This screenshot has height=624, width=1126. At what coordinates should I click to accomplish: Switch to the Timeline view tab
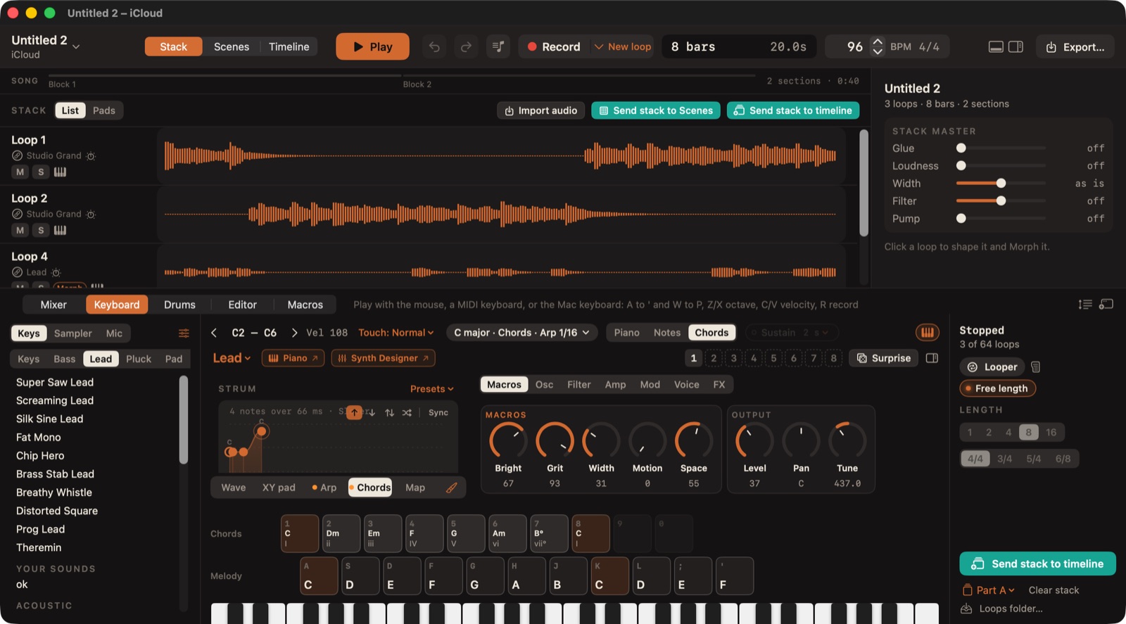289,46
